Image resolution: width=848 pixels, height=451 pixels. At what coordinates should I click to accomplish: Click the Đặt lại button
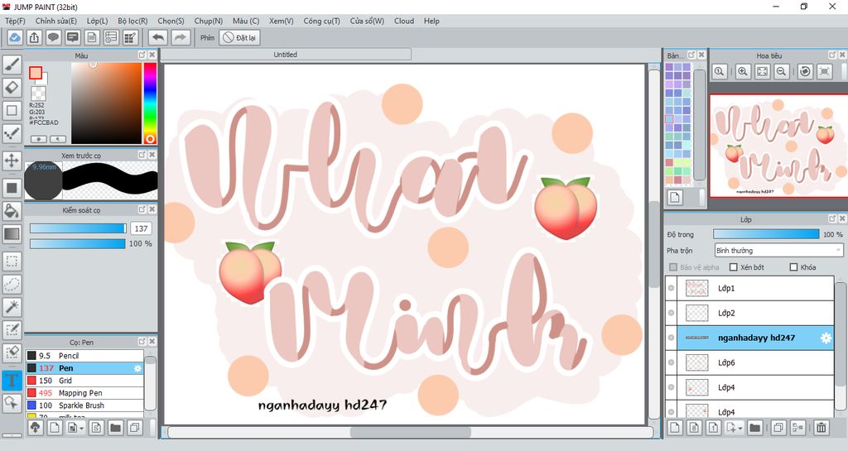[x=239, y=38]
